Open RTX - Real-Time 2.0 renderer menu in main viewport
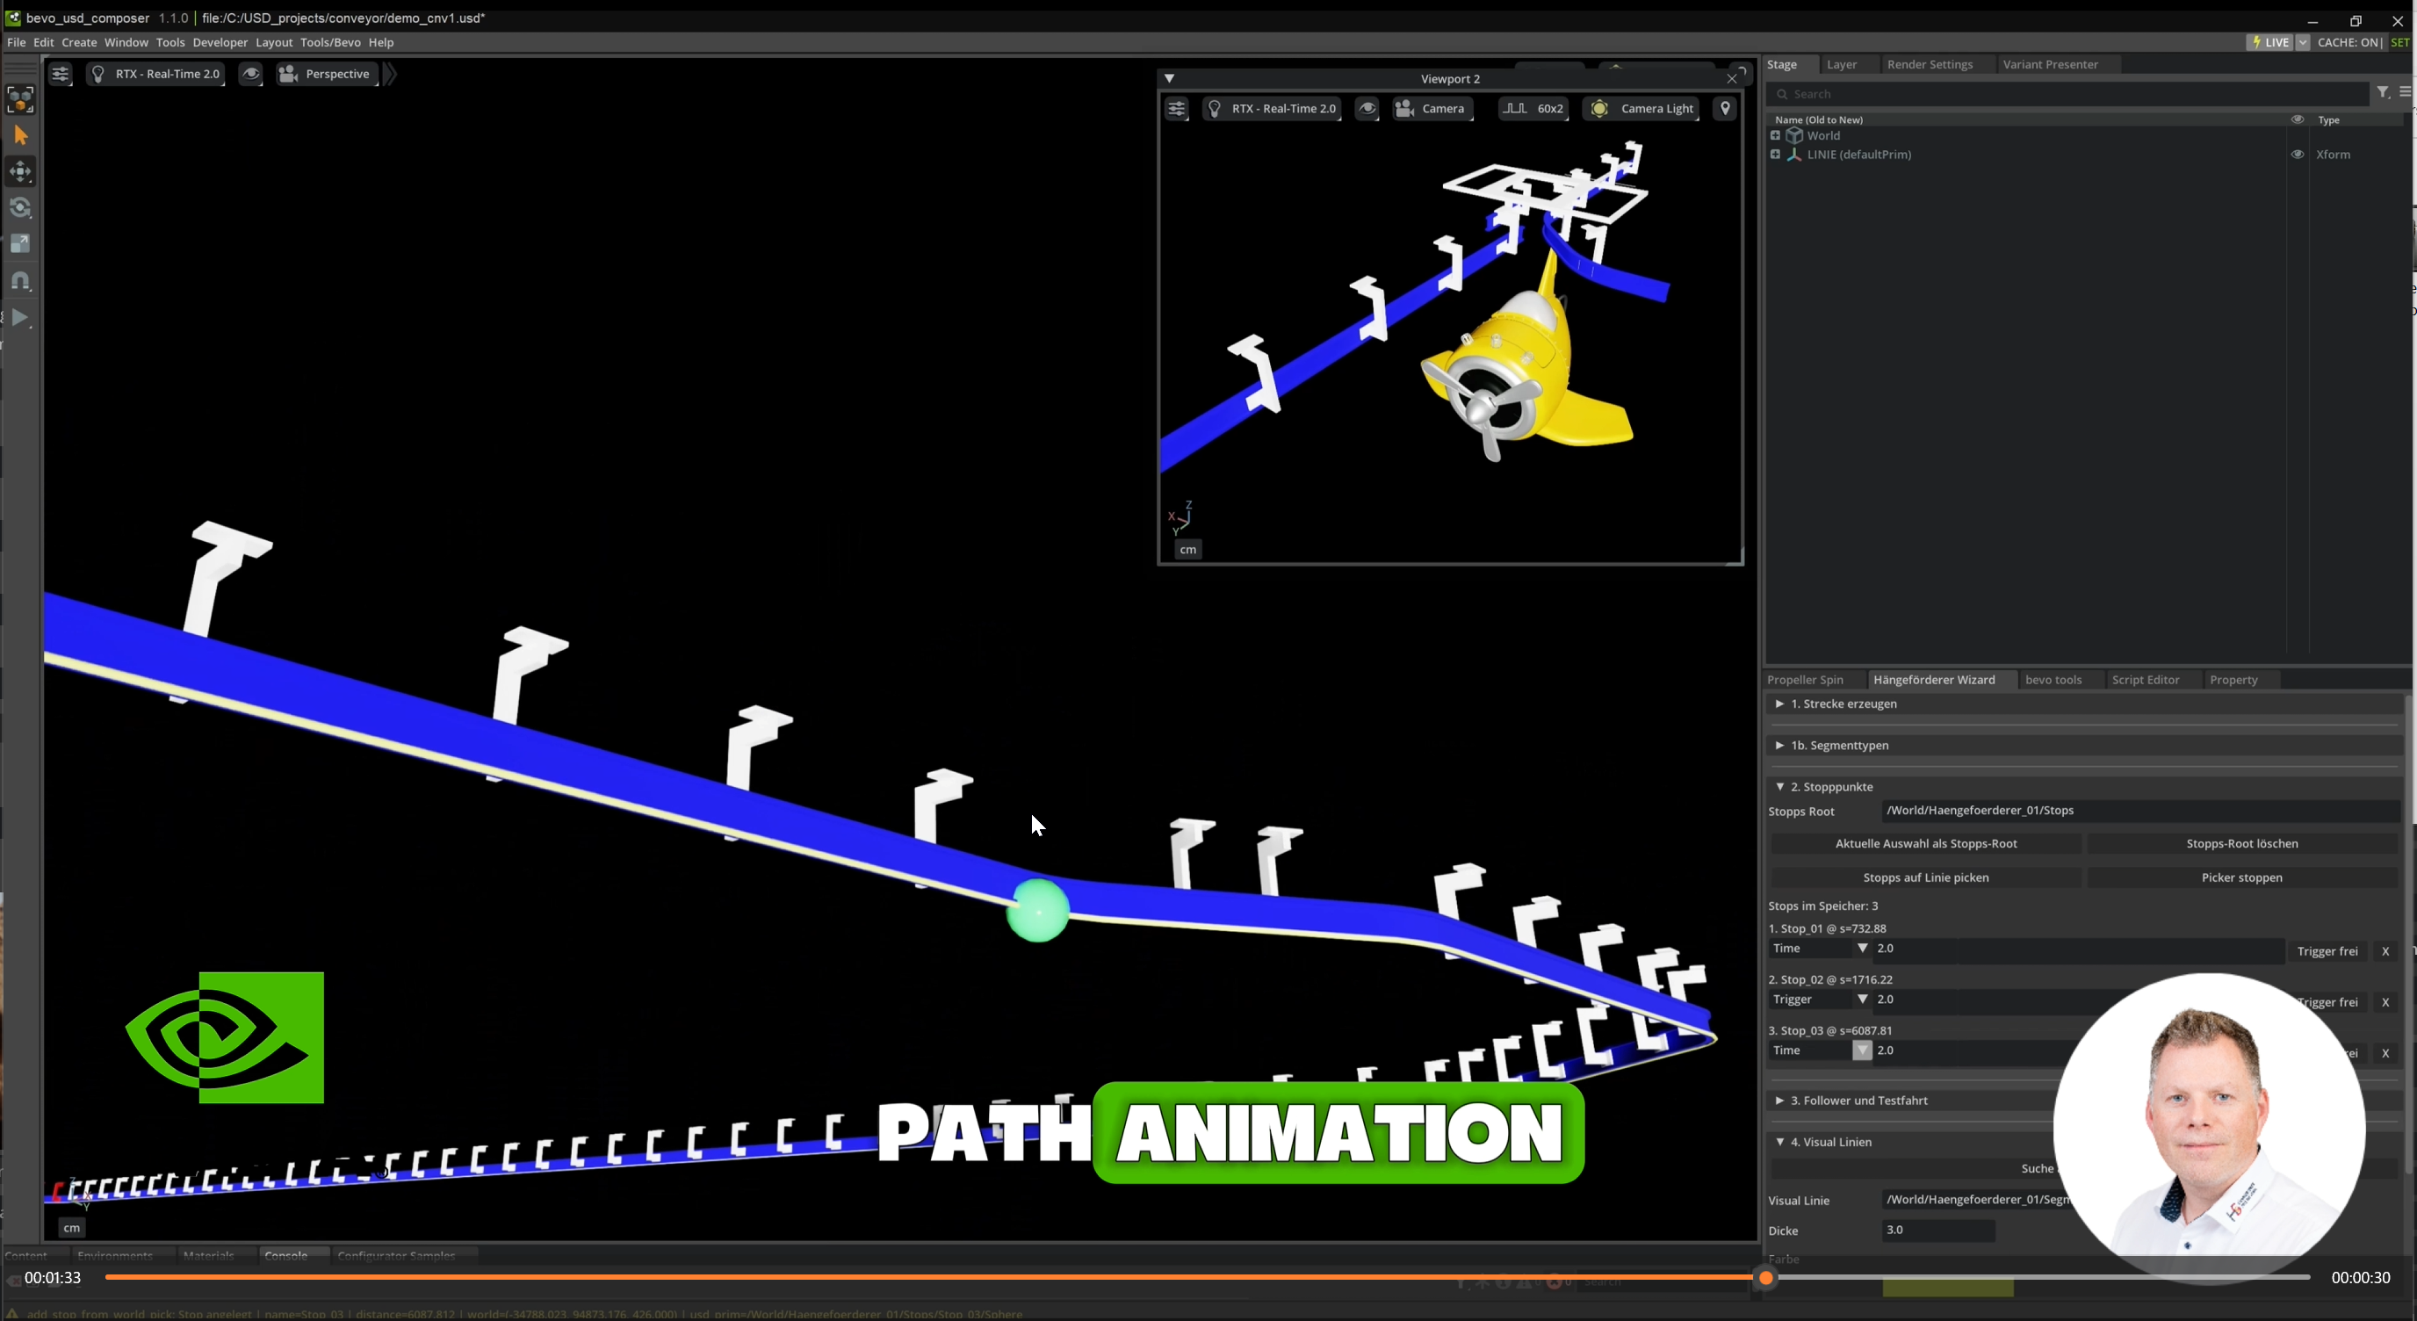This screenshot has width=2417, height=1321. (x=155, y=74)
